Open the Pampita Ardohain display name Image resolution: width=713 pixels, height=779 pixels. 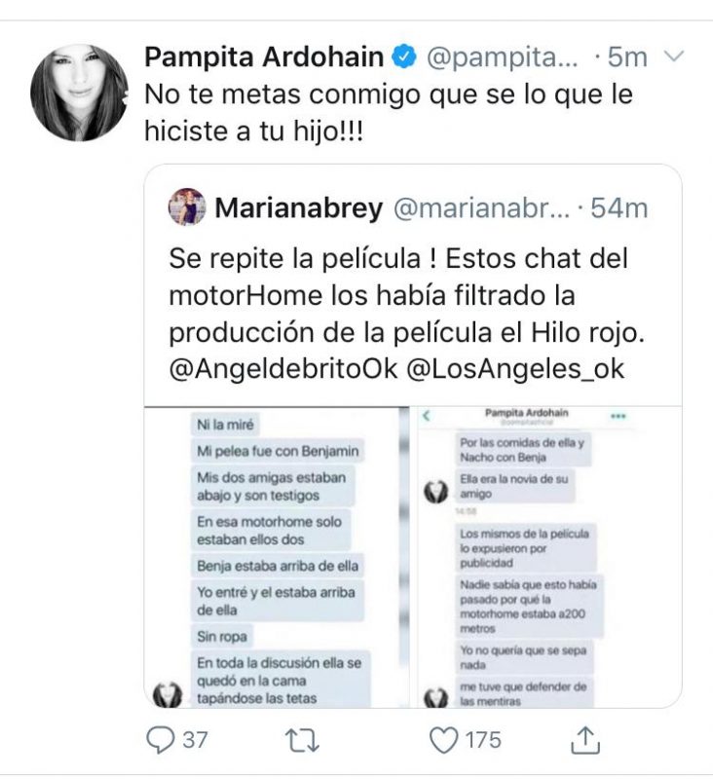(x=263, y=57)
